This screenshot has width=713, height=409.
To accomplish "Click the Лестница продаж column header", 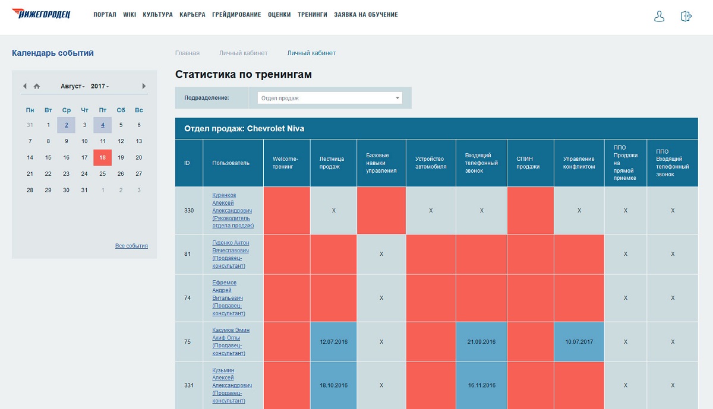I will pyautogui.click(x=333, y=163).
